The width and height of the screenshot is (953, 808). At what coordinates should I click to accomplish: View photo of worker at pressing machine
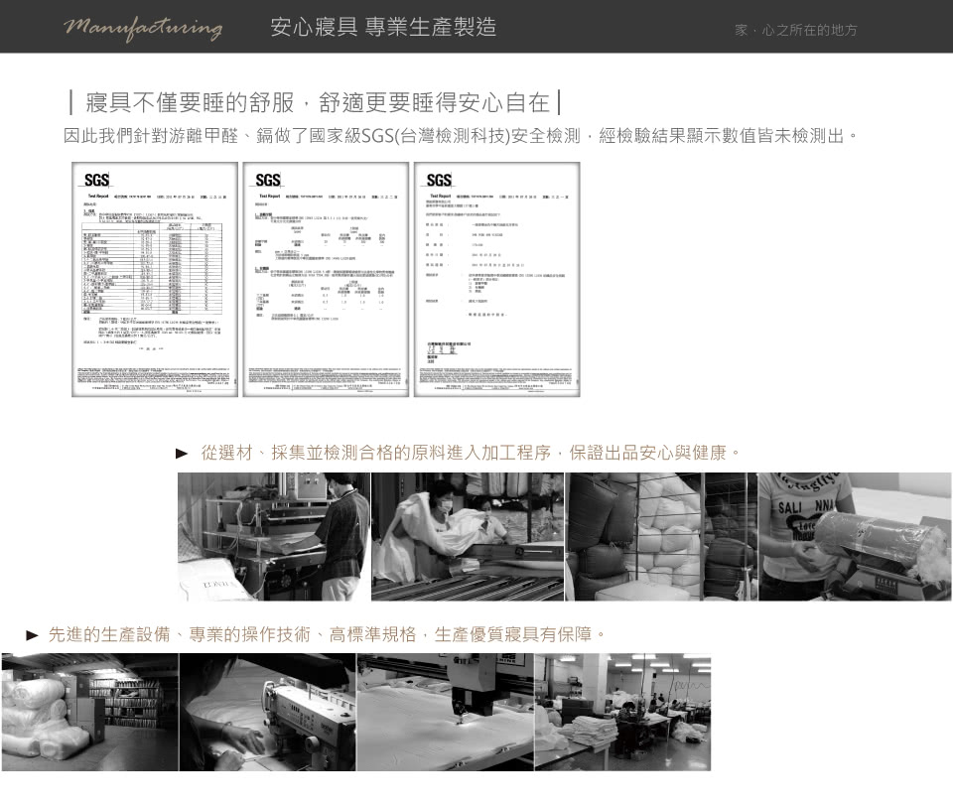tap(274, 536)
